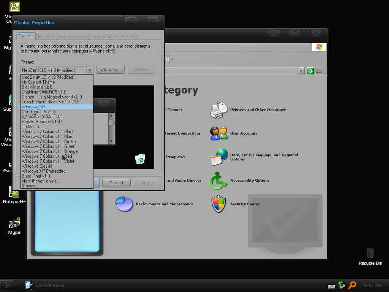Image resolution: width=389 pixels, height=292 pixels.
Task: Click the Safely Remove Hardware tray icon
Action: (x=342, y=284)
